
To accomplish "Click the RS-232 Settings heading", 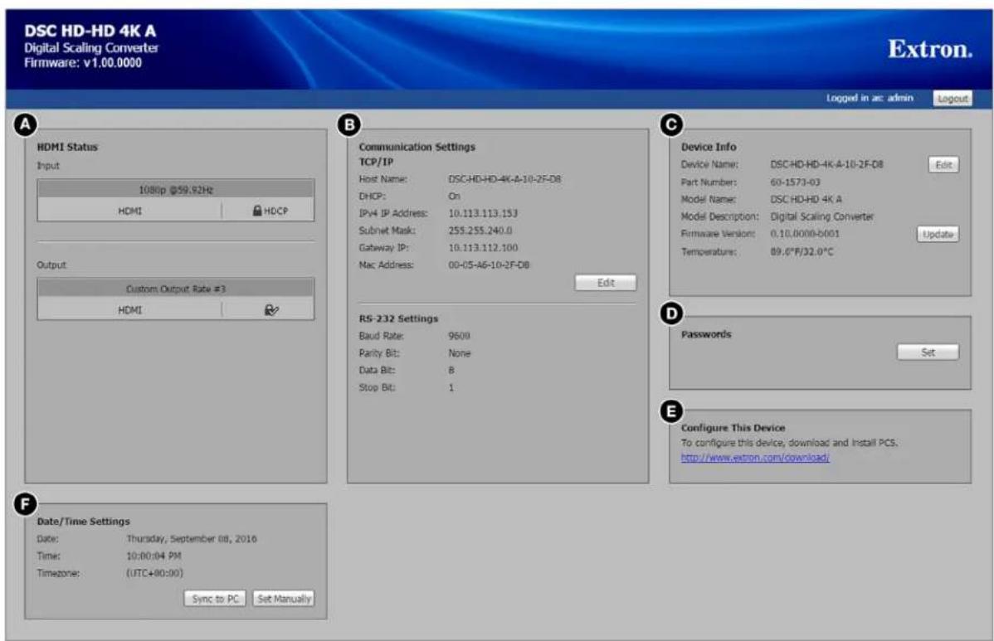I will (399, 318).
